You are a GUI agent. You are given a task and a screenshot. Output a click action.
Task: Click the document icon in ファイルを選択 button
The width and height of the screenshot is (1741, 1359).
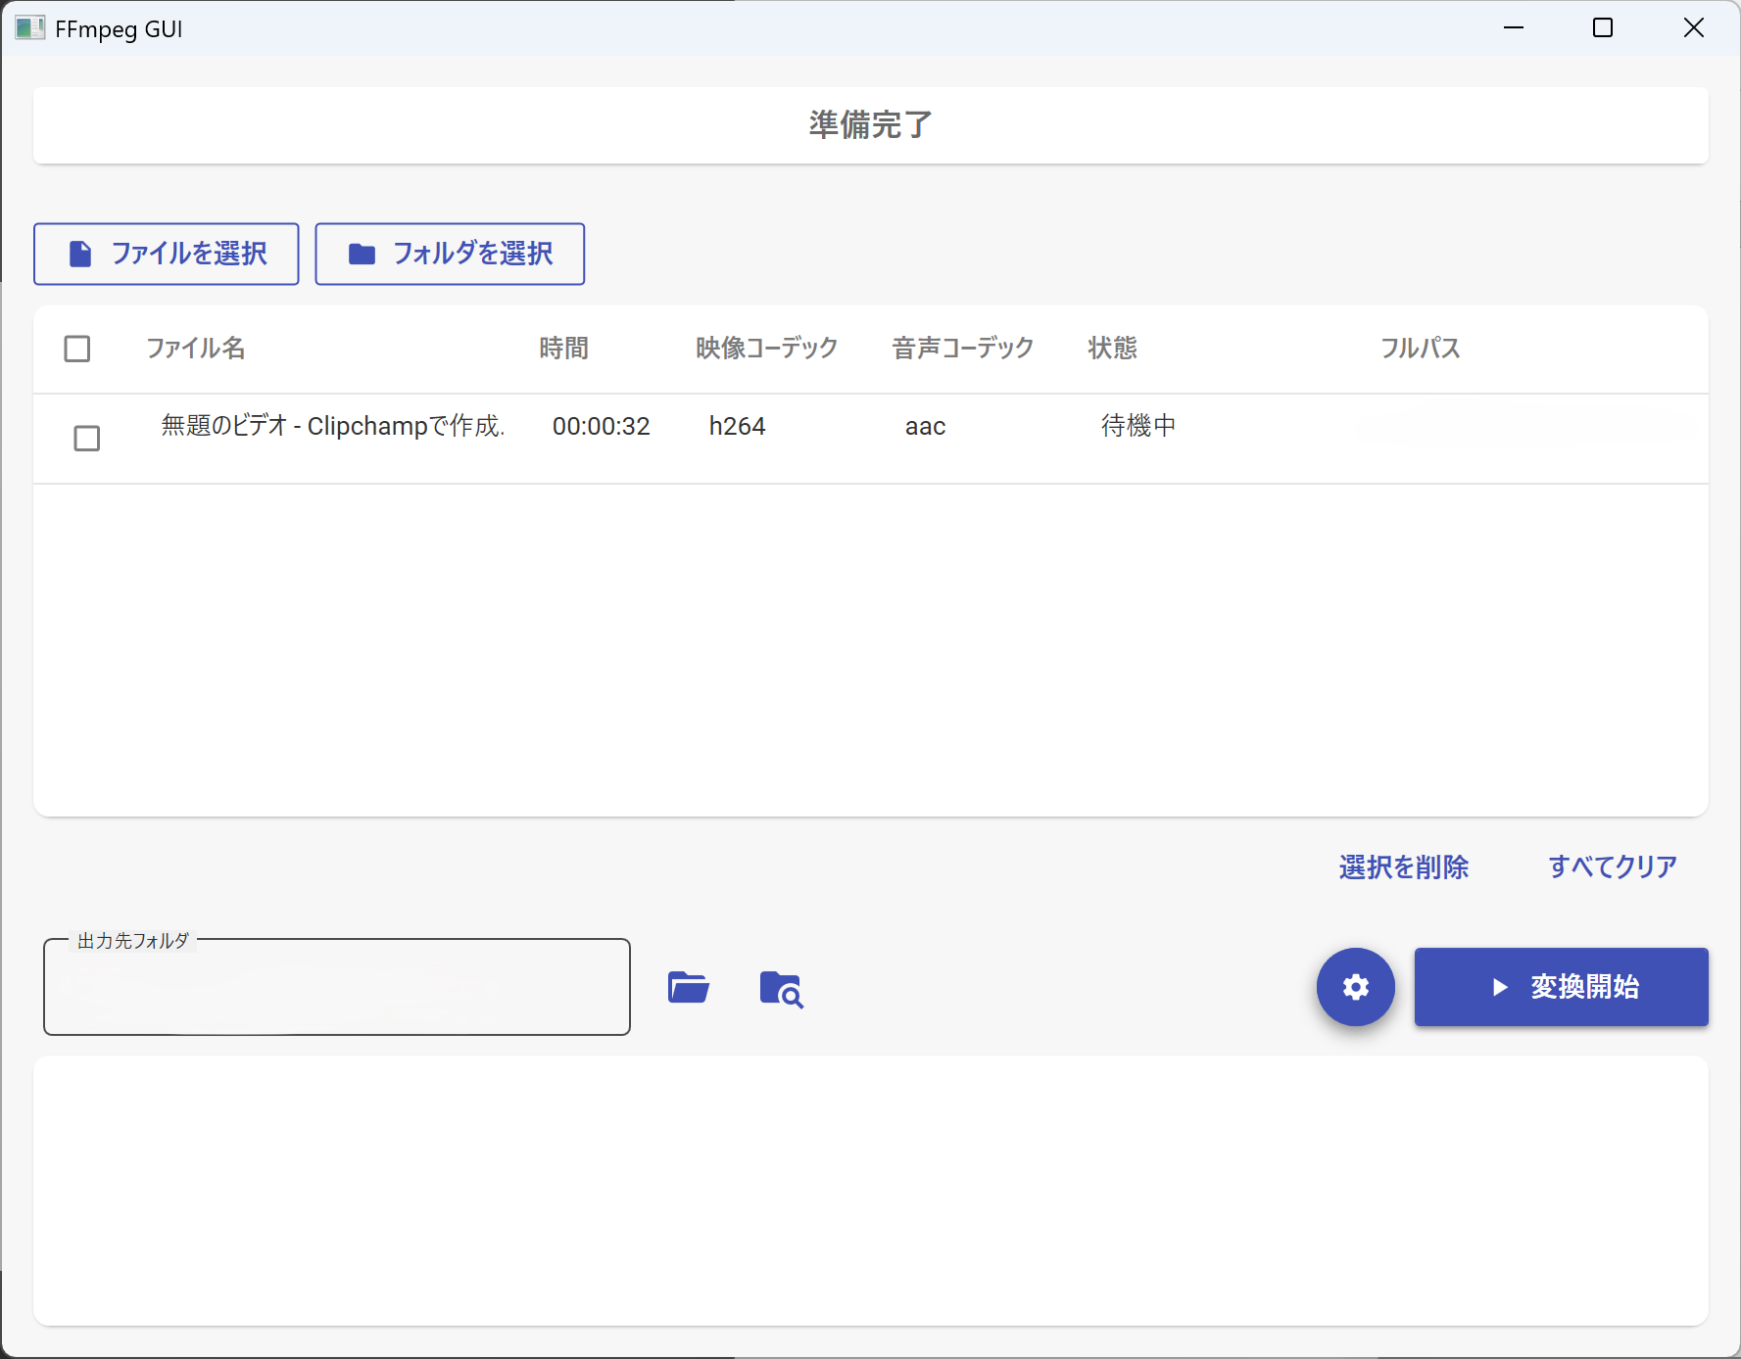click(80, 253)
